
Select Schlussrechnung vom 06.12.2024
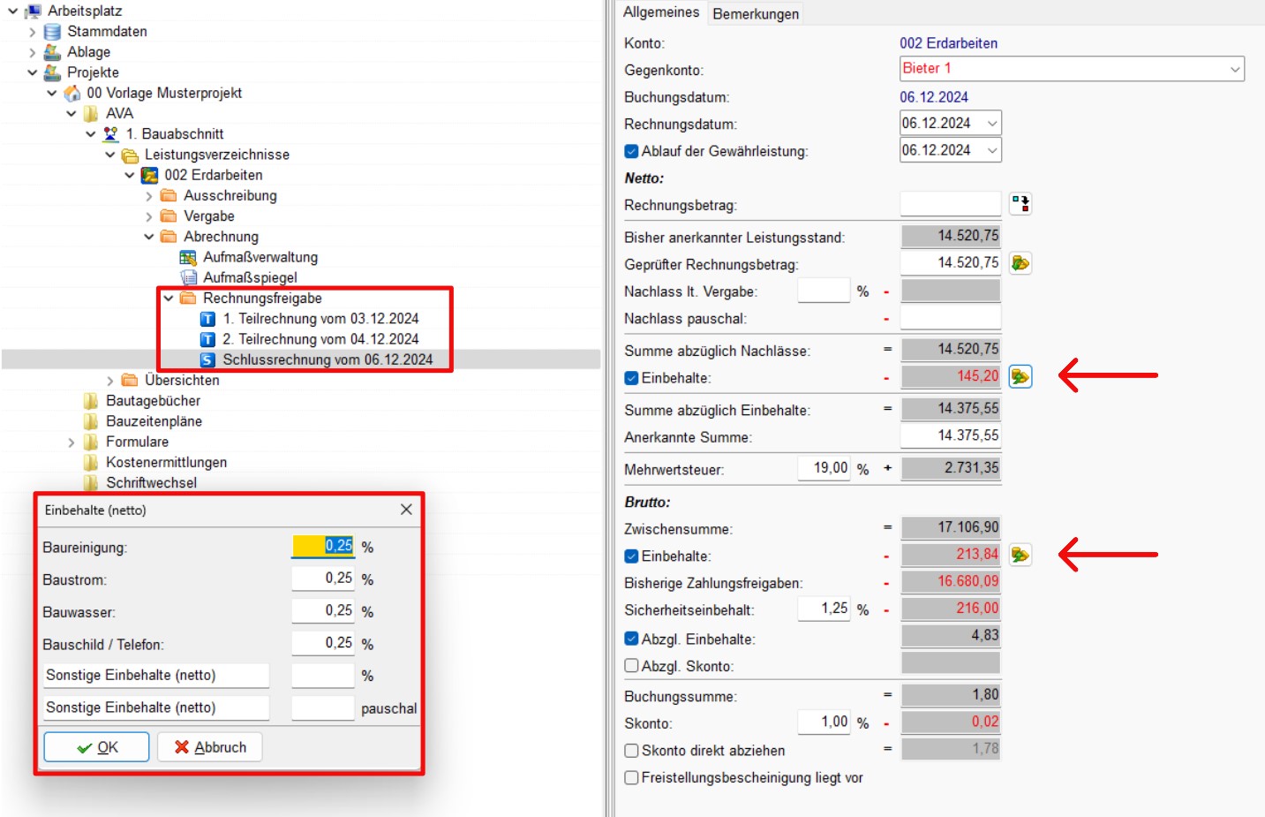[x=327, y=359]
